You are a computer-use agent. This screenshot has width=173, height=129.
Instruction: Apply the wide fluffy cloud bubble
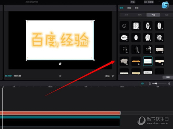(x=124, y=38)
